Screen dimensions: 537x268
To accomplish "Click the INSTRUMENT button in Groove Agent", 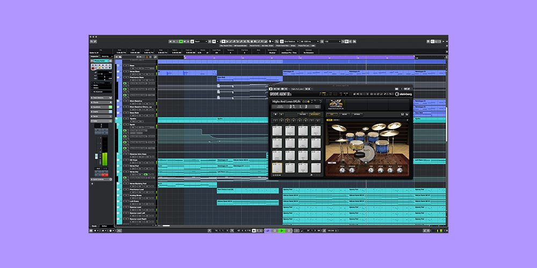I will click(x=315, y=114).
